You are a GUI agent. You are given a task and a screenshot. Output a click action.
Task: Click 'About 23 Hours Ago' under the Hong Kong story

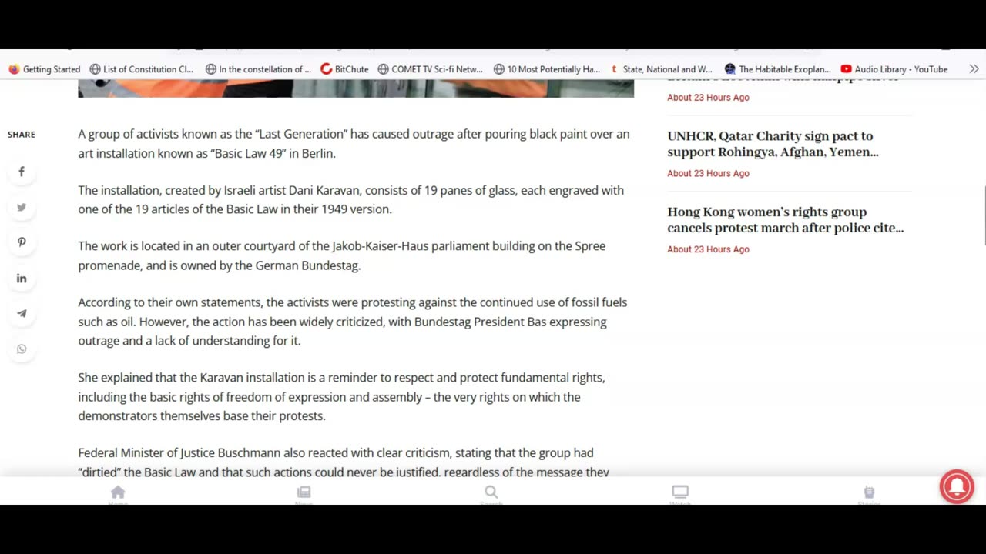click(708, 249)
